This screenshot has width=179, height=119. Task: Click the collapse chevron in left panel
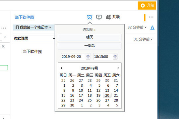(5, 37)
